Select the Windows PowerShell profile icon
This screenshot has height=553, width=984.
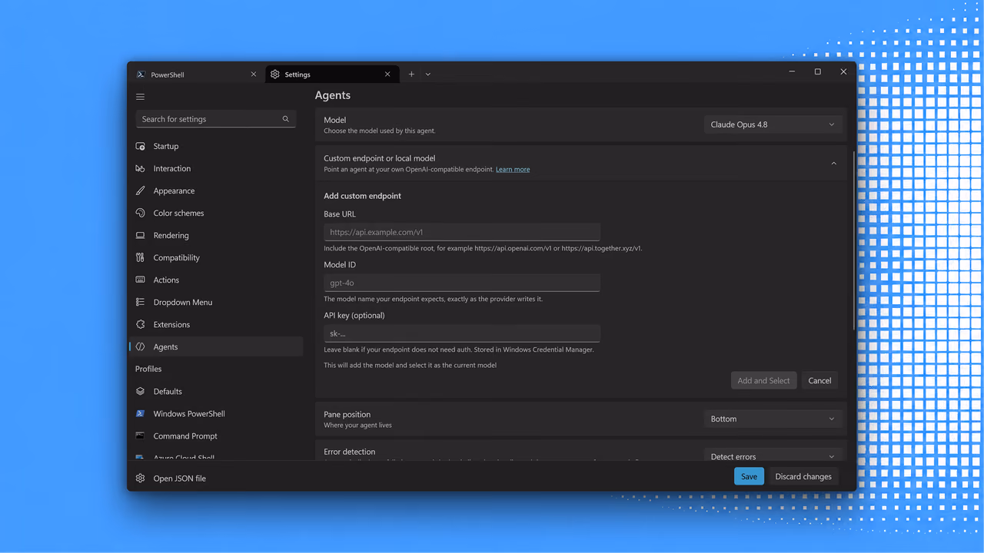[140, 413]
